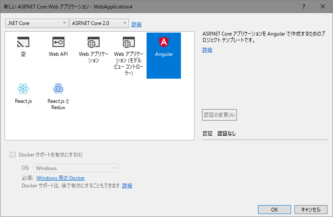333x217 pixels.
Task: Expand the ASP.NET Core 2.0 version dropdown
Action: pos(99,23)
